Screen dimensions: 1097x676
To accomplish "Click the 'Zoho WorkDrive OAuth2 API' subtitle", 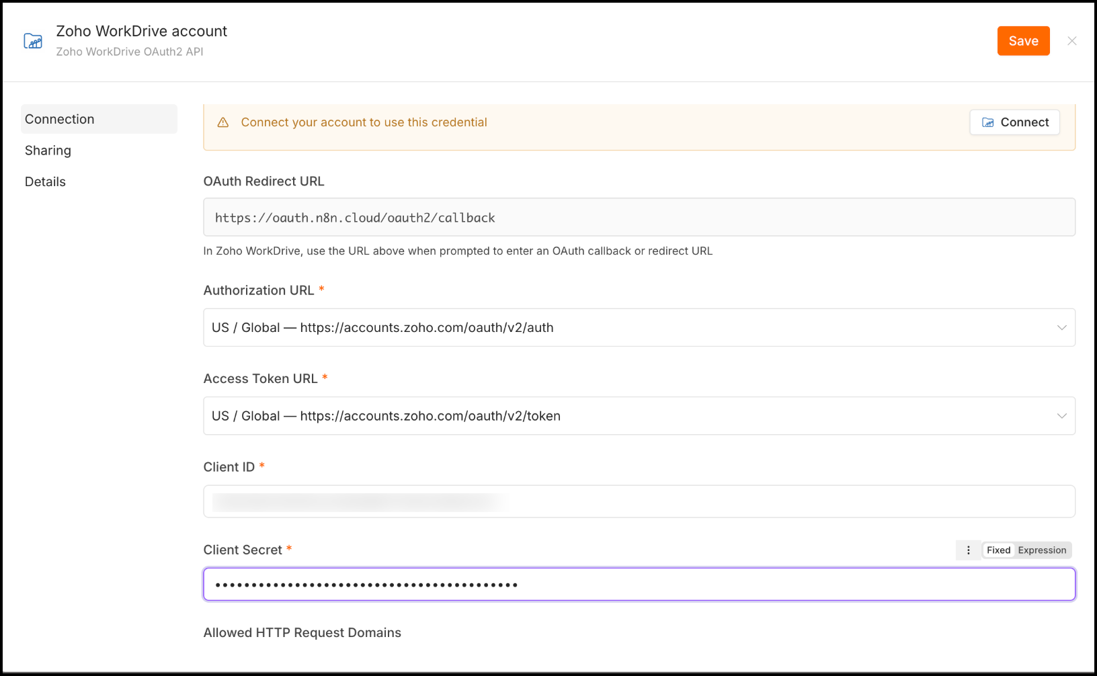I will pos(130,52).
